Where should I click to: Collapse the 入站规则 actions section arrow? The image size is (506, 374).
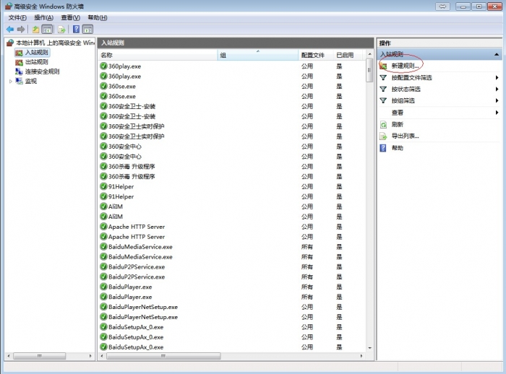click(x=497, y=54)
